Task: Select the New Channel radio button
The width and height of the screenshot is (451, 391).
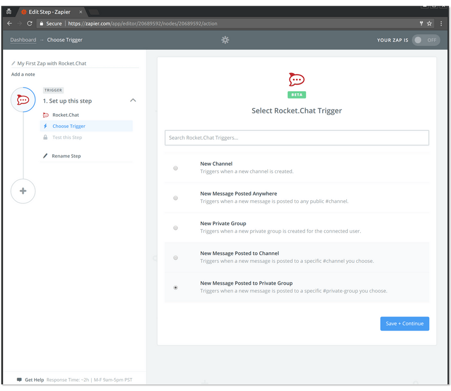Action: pyautogui.click(x=176, y=168)
